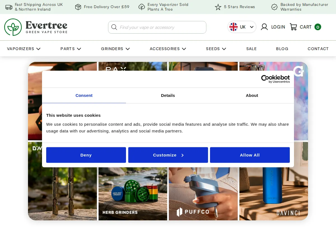
Task: Click the green cart count badge
Action: 318,27
